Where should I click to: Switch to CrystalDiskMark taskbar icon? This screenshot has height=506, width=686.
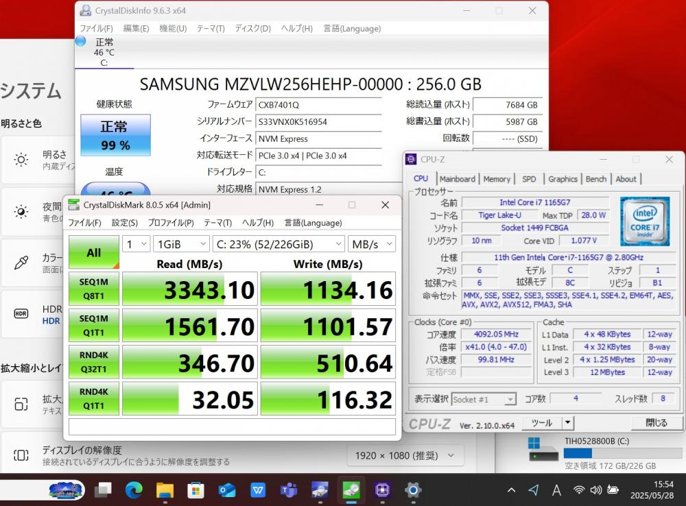(x=351, y=490)
